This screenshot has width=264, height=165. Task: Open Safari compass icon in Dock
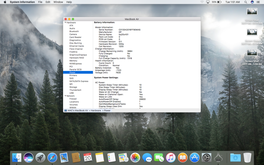click(52, 158)
